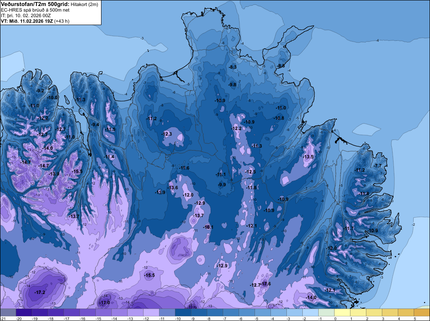The width and height of the screenshot is (430, 321).
Task: Click the -9.9 temperature value on map
Action: pyautogui.click(x=222, y=185)
